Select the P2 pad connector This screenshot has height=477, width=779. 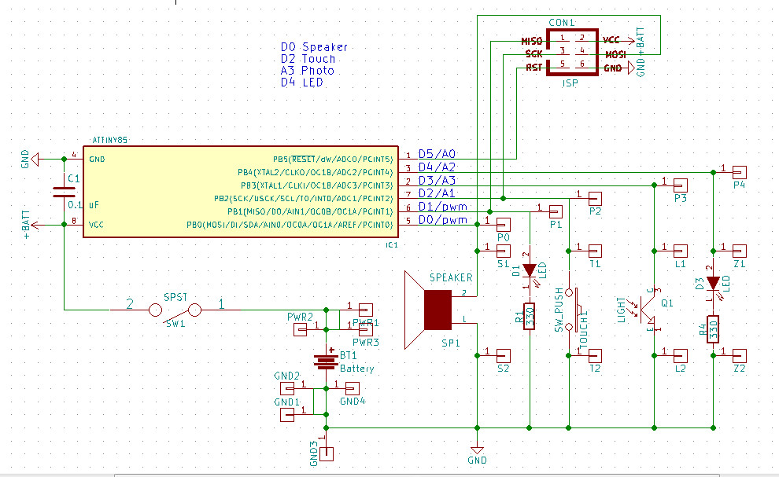(x=595, y=199)
